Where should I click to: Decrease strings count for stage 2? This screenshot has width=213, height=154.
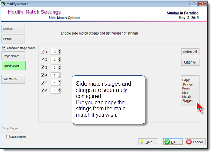pyautogui.click(x=59, y=61)
